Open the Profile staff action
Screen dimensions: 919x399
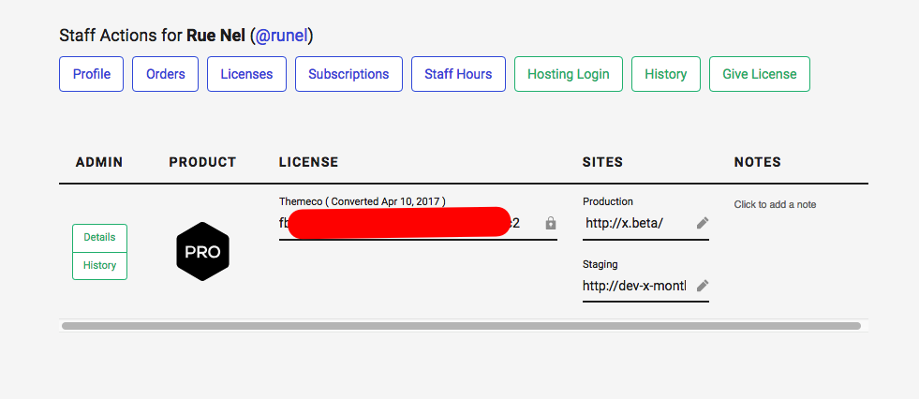coord(92,74)
